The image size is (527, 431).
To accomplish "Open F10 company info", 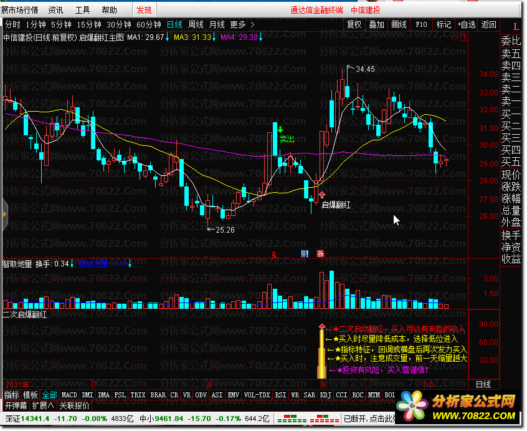I will tap(421, 24).
